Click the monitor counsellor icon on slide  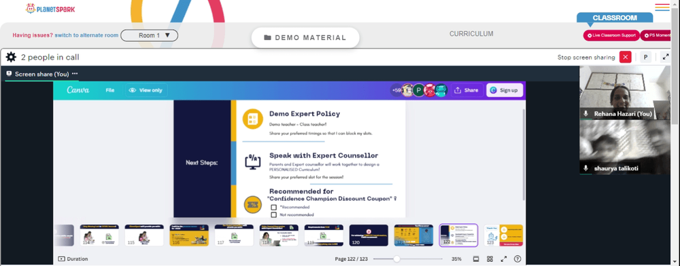click(x=253, y=161)
